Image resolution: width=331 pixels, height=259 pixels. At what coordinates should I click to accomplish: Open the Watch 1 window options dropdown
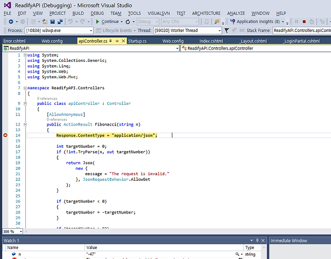click(x=251, y=241)
